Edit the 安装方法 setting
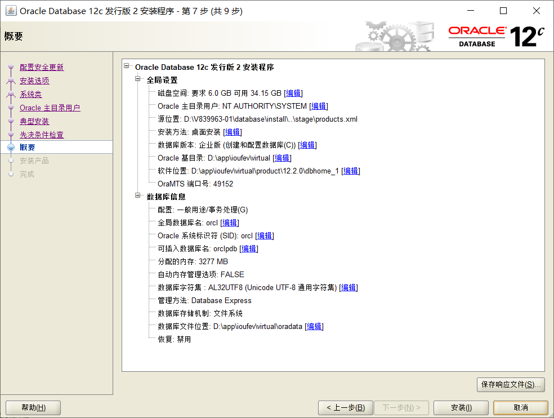Screen dimensions: 554x418 click(233, 132)
